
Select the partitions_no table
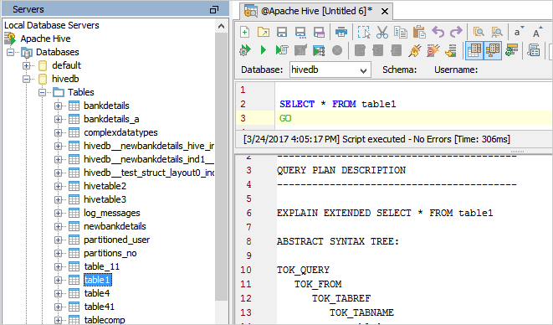[x=110, y=253]
